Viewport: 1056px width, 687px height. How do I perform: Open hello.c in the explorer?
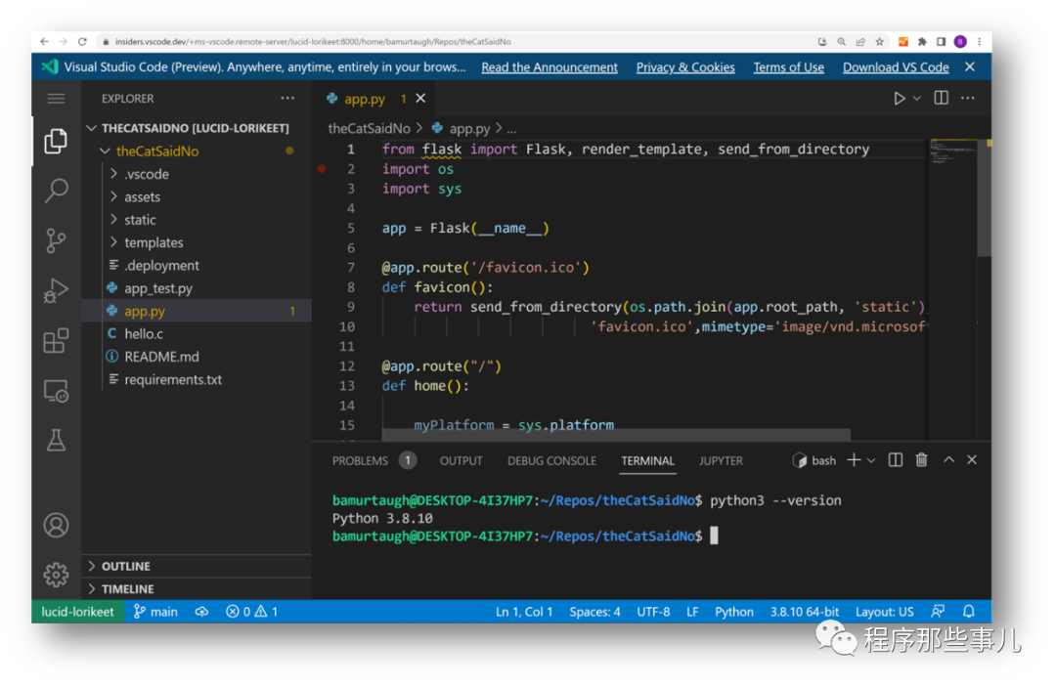coord(198,334)
